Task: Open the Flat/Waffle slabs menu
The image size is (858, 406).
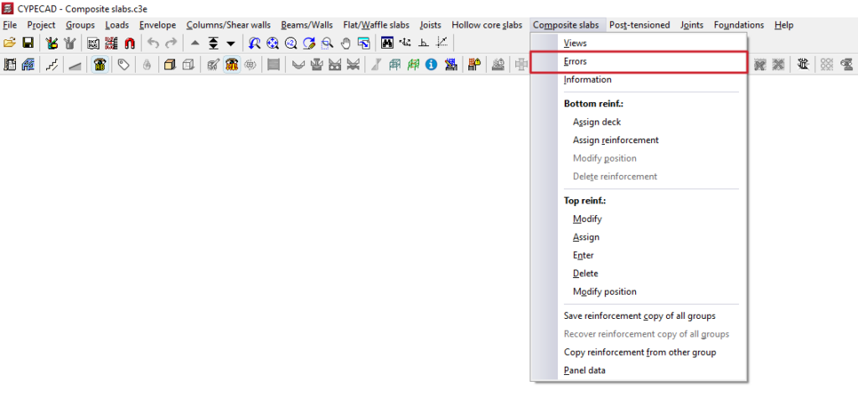Action: point(376,25)
